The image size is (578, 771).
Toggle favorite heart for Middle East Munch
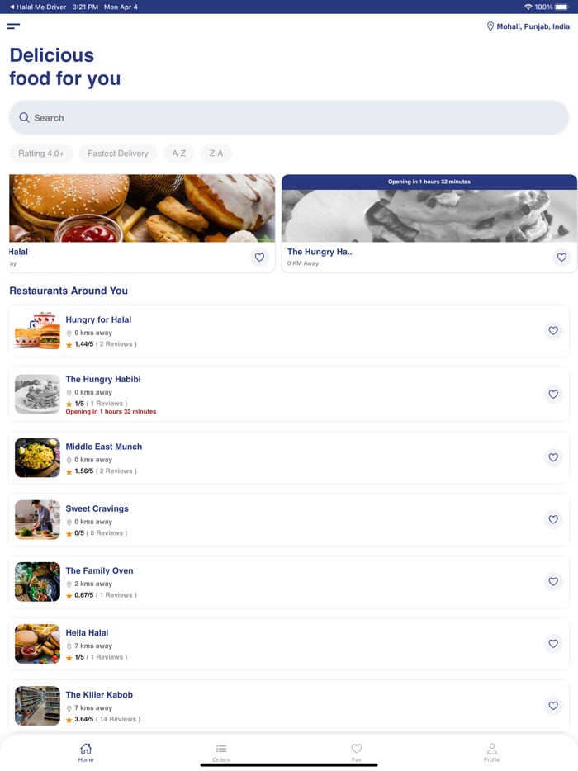553,457
